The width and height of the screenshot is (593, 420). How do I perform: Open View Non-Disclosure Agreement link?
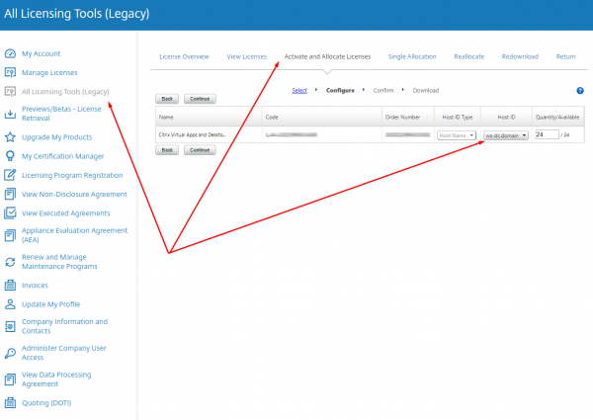pyautogui.click(x=73, y=194)
